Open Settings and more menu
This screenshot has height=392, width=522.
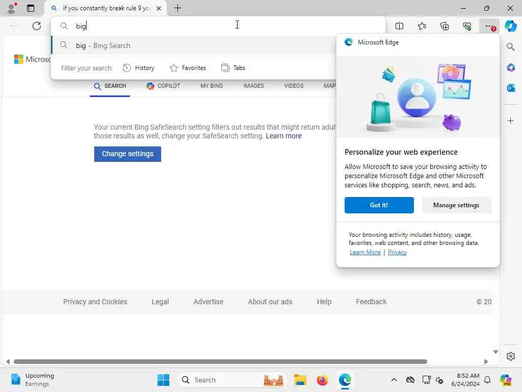489,26
